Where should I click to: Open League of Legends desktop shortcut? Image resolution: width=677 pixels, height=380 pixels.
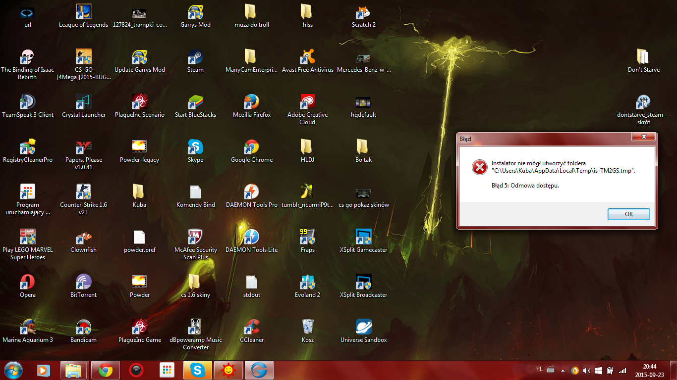pyautogui.click(x=83, y=16)
